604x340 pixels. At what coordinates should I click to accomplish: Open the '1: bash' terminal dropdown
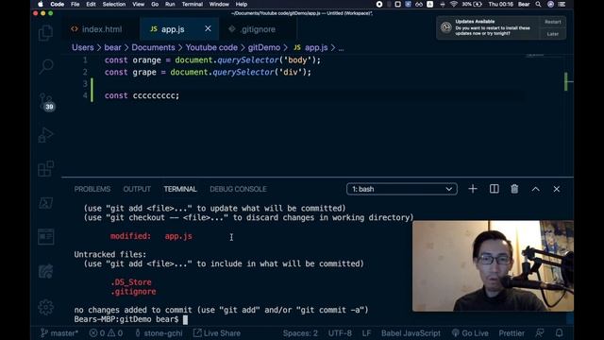tap(402, 189)
